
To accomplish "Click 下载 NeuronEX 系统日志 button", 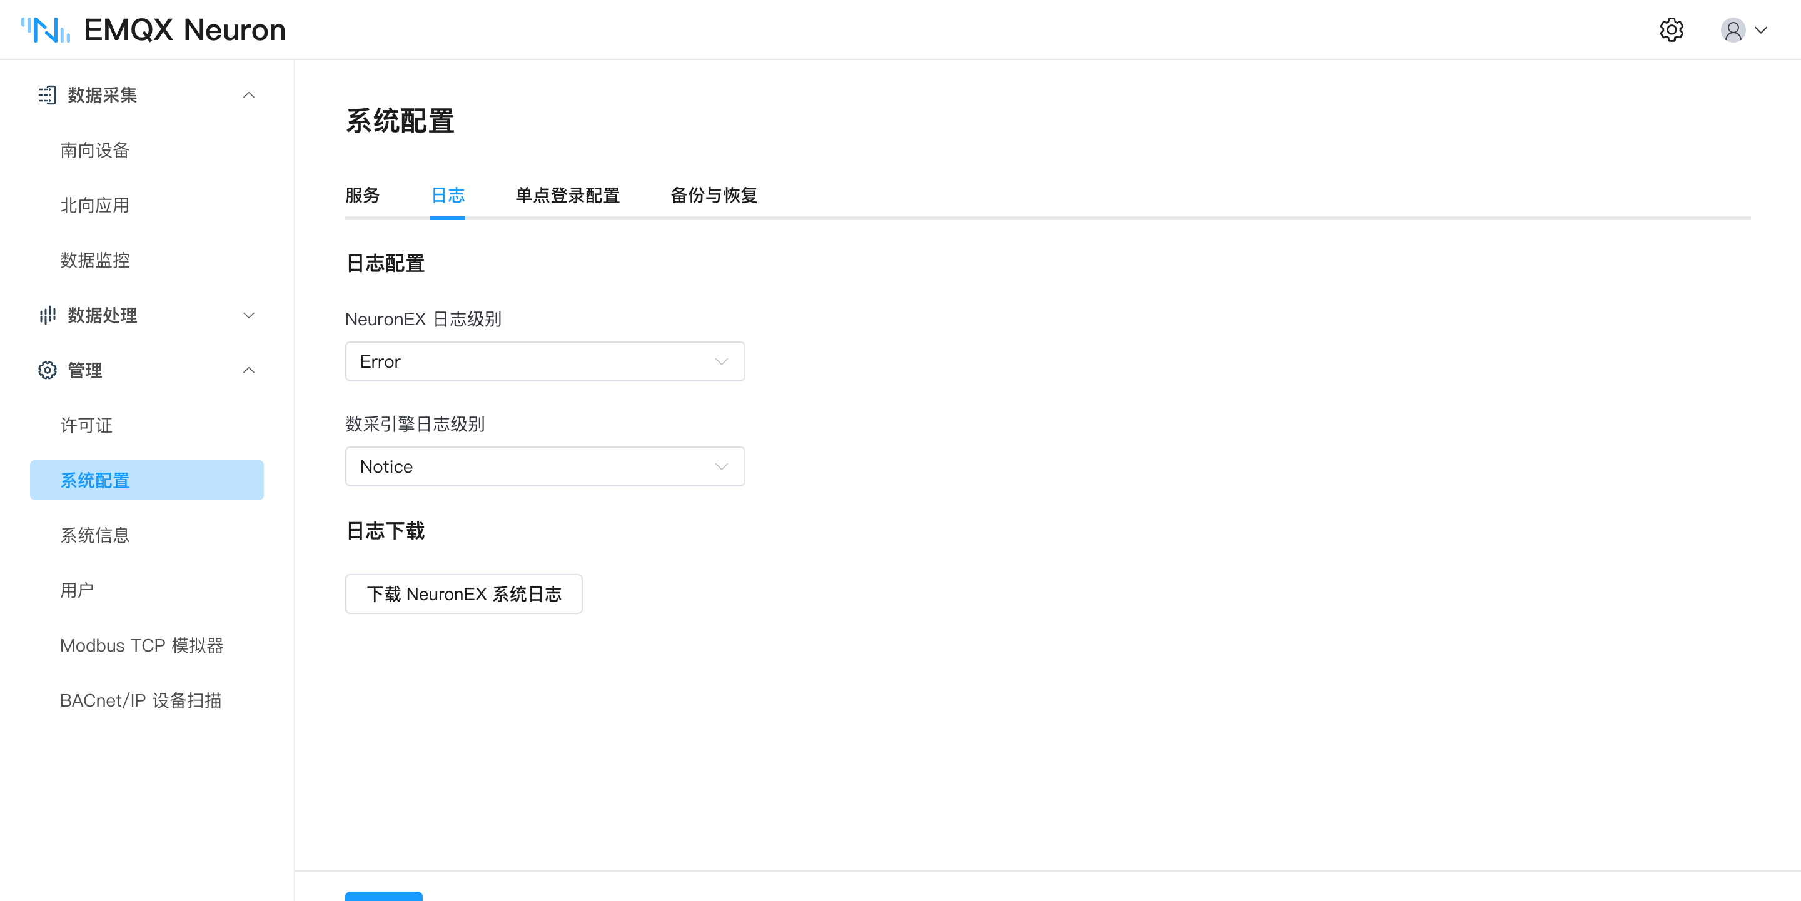I will coord(463,594).
